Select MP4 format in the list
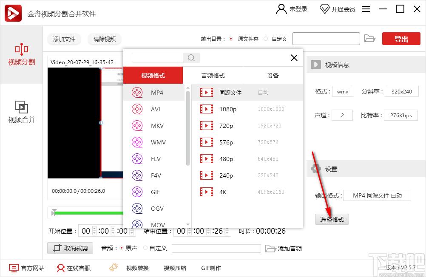This screenshot has width=426, height=277. 154,92
